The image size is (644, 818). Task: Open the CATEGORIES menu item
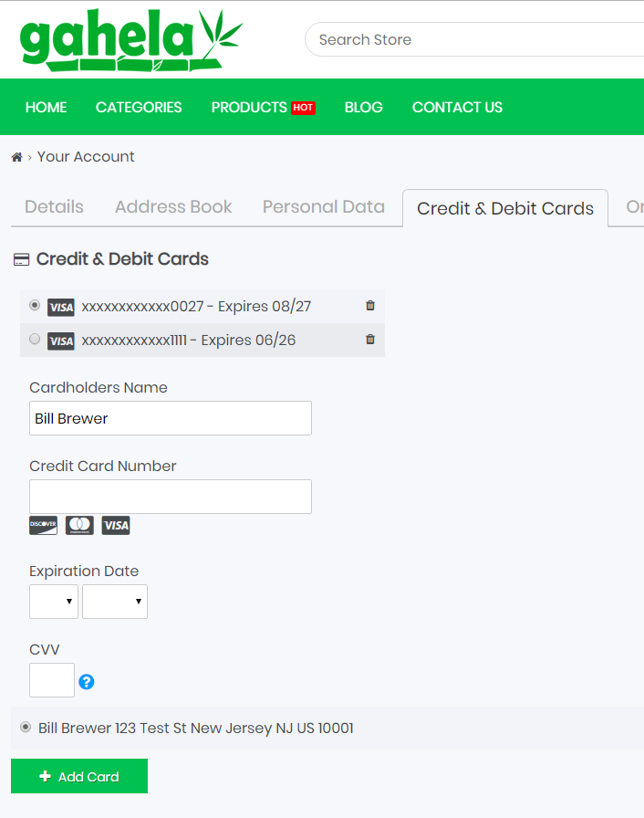click(x=139, y=108)
